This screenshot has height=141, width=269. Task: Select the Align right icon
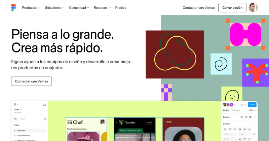pos(235,129)
